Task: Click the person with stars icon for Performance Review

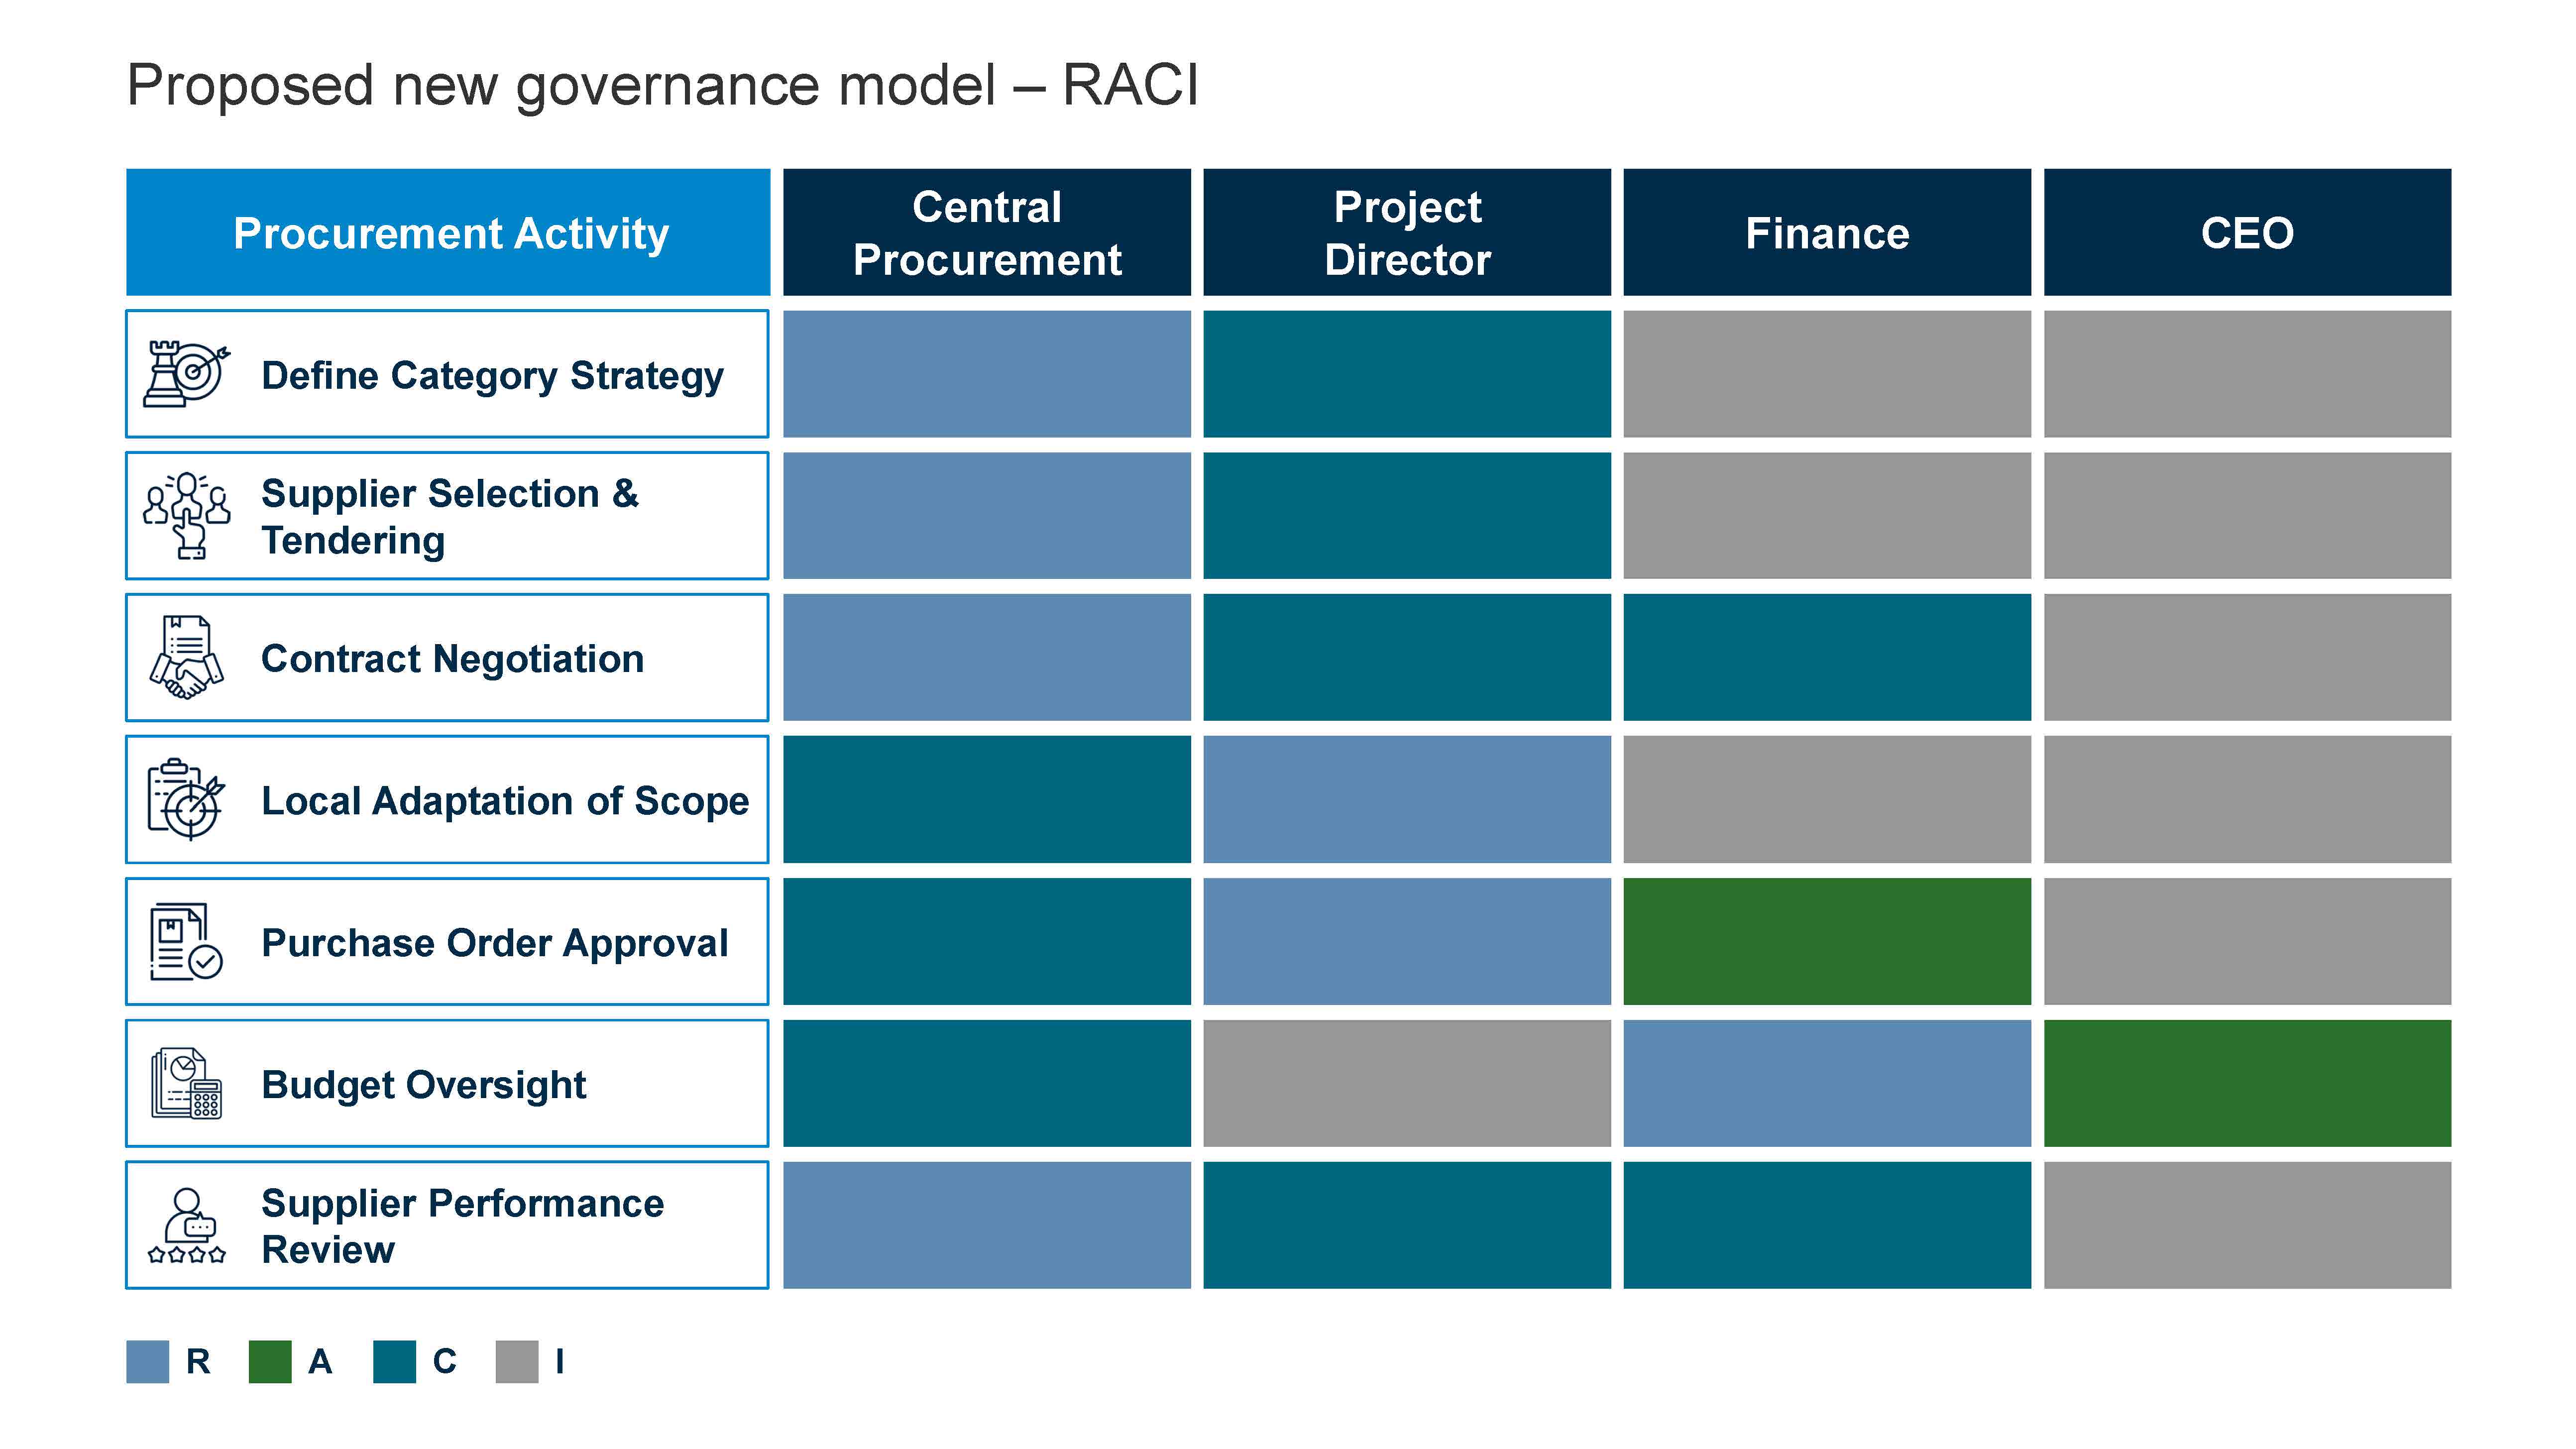Action: click(186, 1225)
